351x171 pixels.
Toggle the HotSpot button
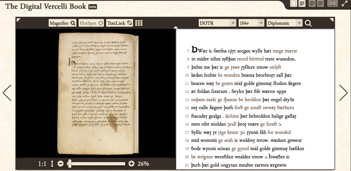click(x=91, y=23)
